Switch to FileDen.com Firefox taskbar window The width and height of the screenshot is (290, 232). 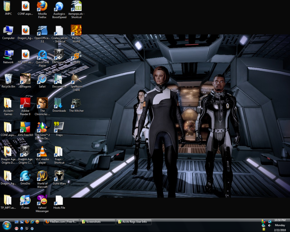pyautogui.click(x=61, y=222)
